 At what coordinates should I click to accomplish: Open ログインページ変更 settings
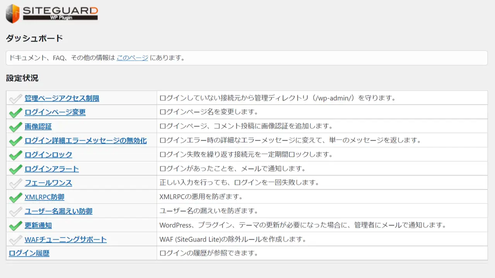click(55, 112)
